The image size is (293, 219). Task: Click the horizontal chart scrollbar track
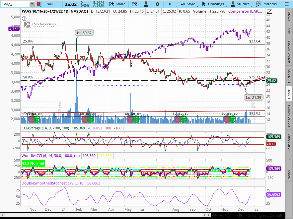point(106,215)
